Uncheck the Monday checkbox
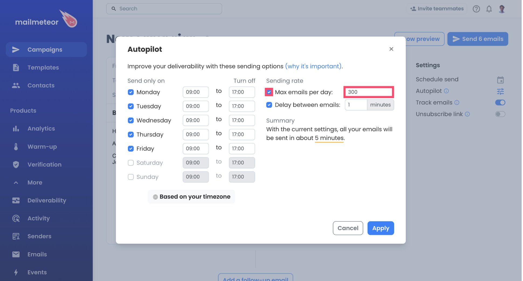 [x=131, y=92]
